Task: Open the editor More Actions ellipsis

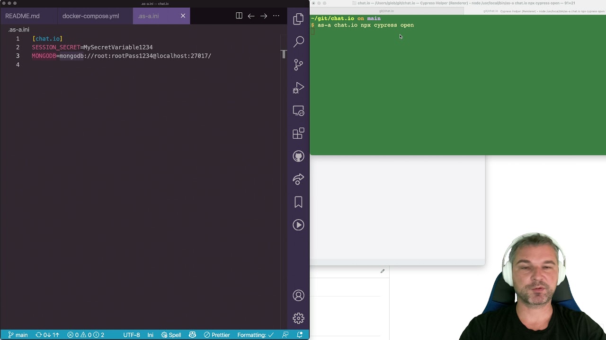Action: coord(276,16)
